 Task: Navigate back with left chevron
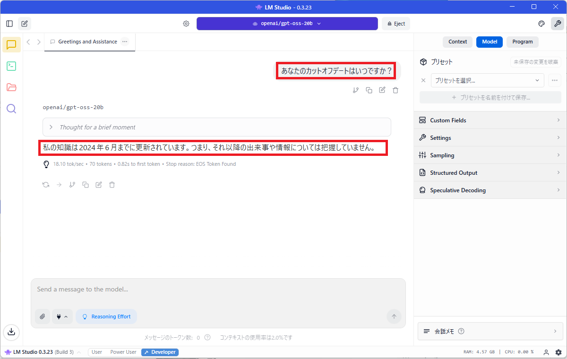[28, 42]
